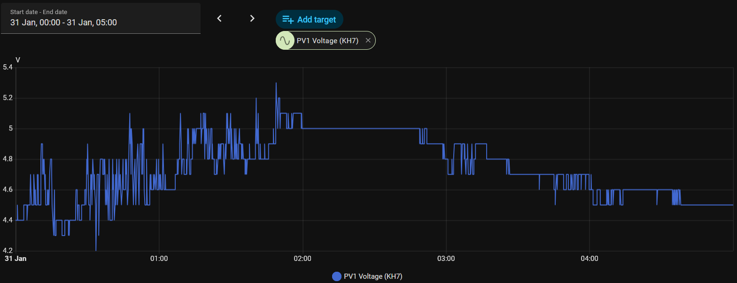Click the waveform icon on PV1 Voltage chip
This screenshot has height=283, width=737.
pyautogui.click(x=285, y=41)
